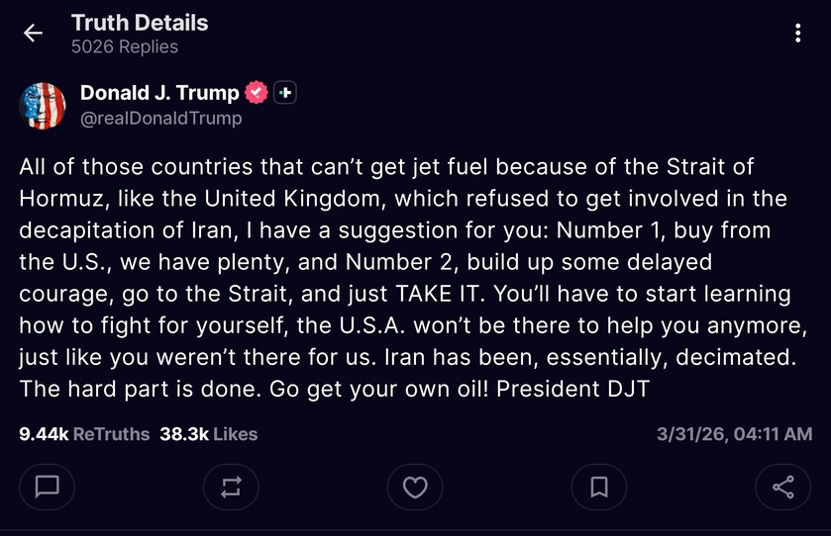Click the plus badge beside the name
Image resolution: width=831 pixels, height=536 pixels.
[x=285, y=93]
